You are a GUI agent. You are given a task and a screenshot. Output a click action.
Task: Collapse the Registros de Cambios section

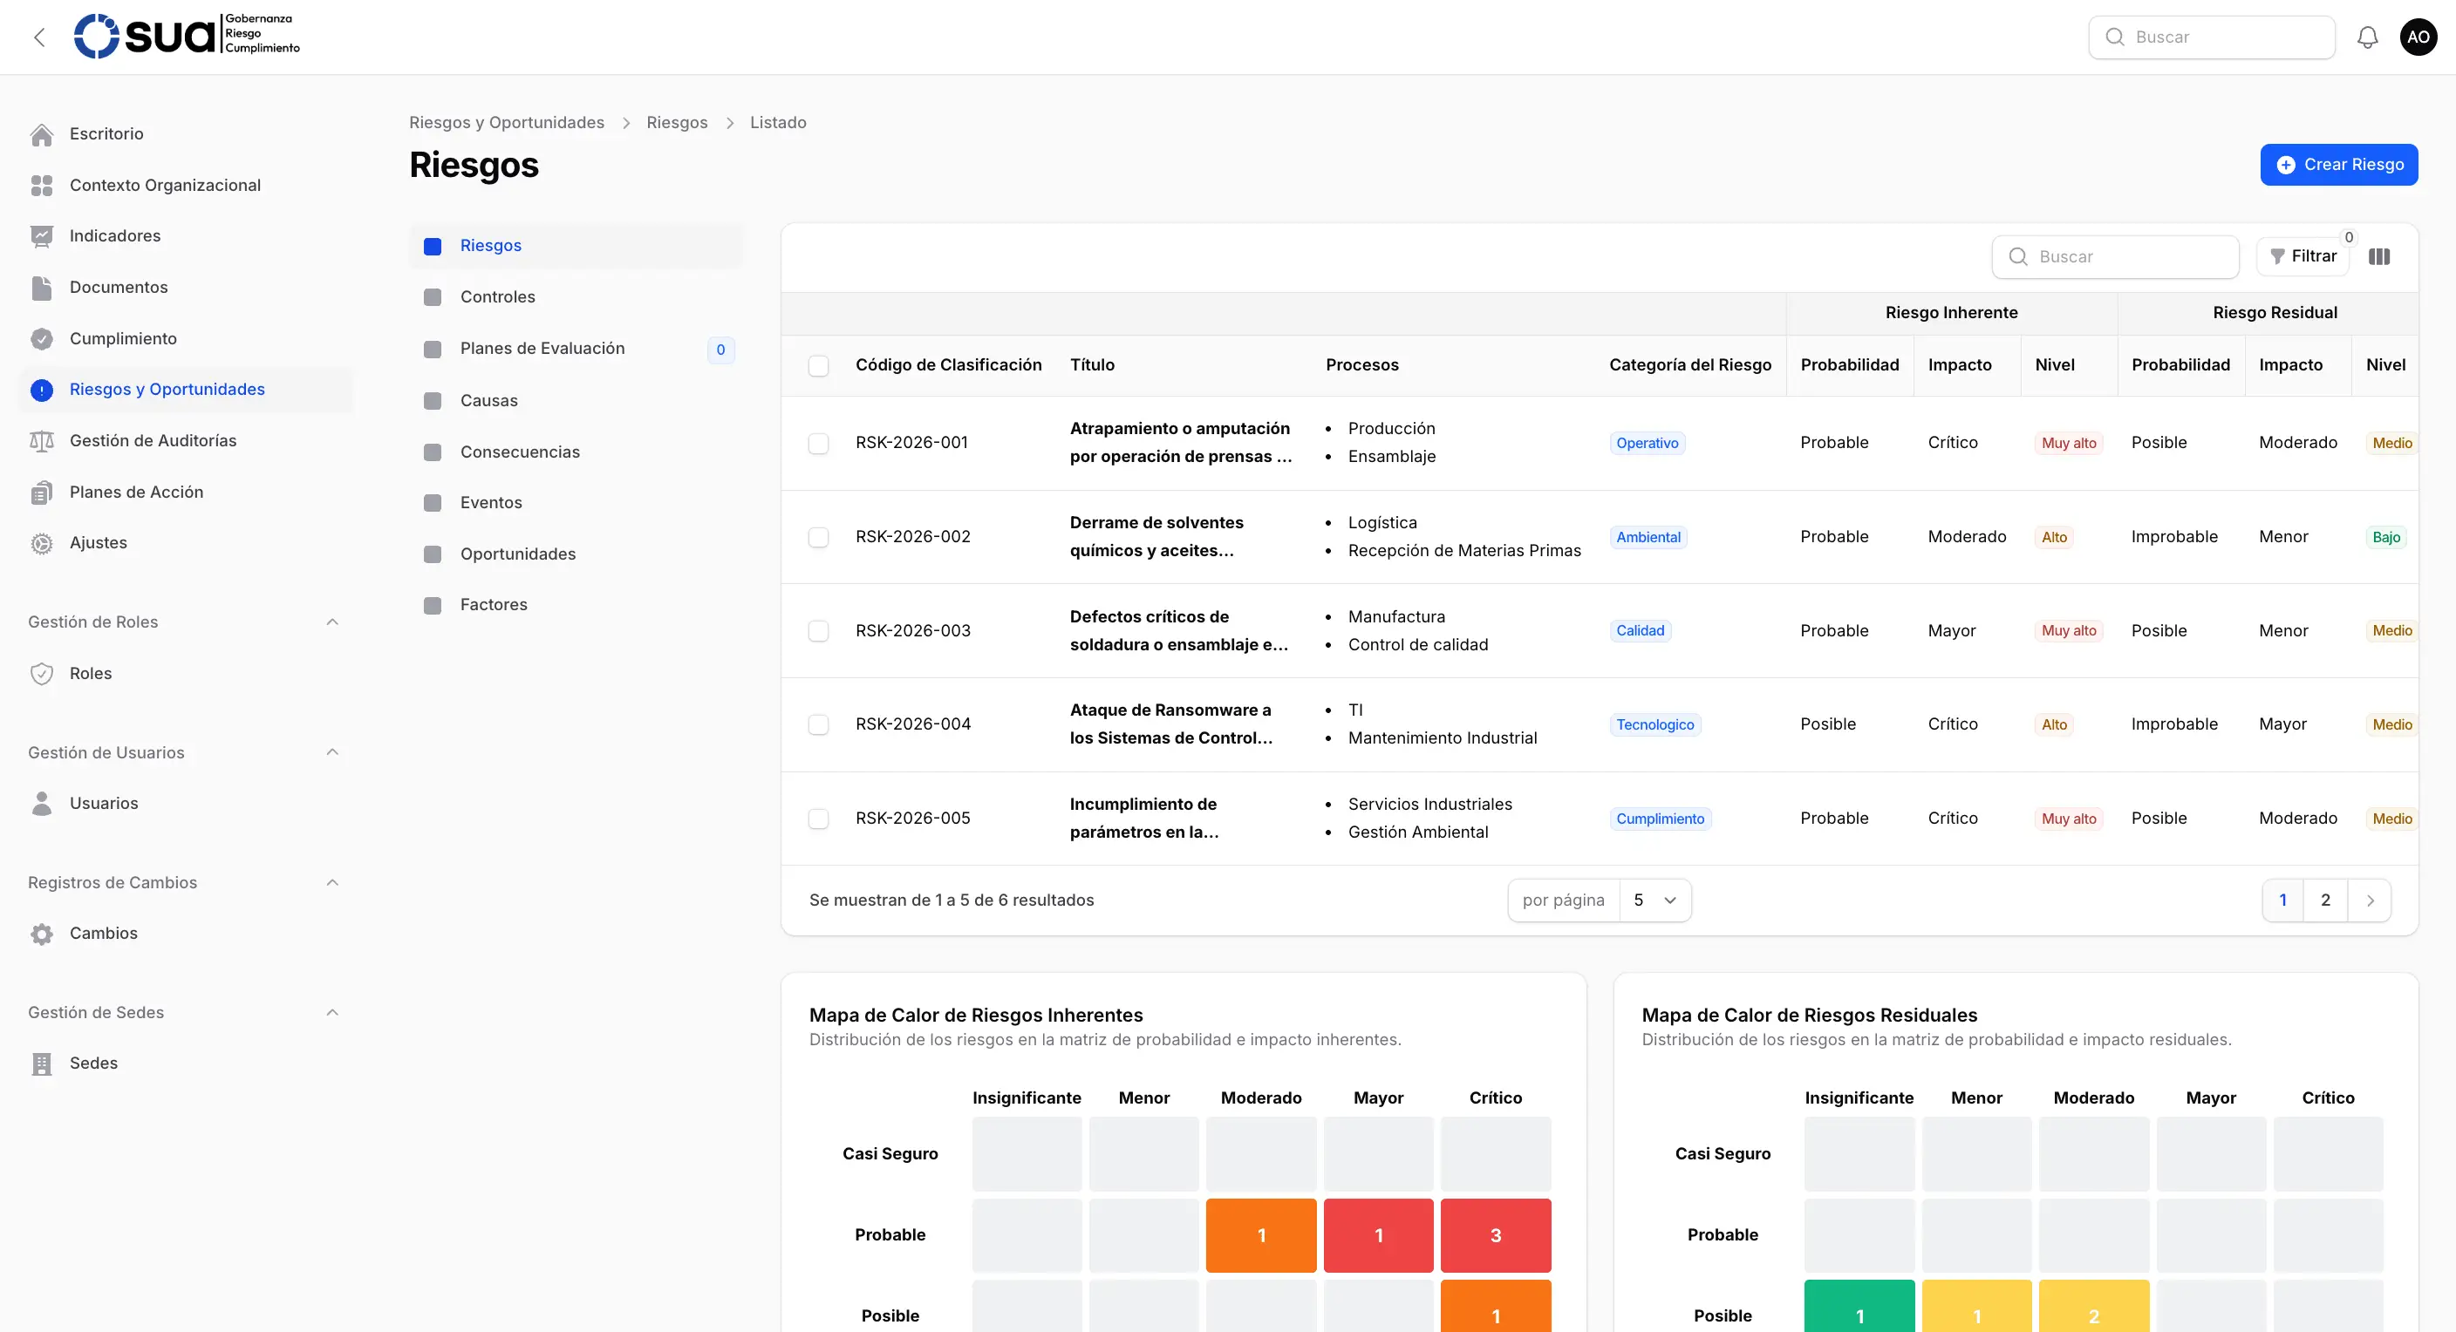coord(331,882)
